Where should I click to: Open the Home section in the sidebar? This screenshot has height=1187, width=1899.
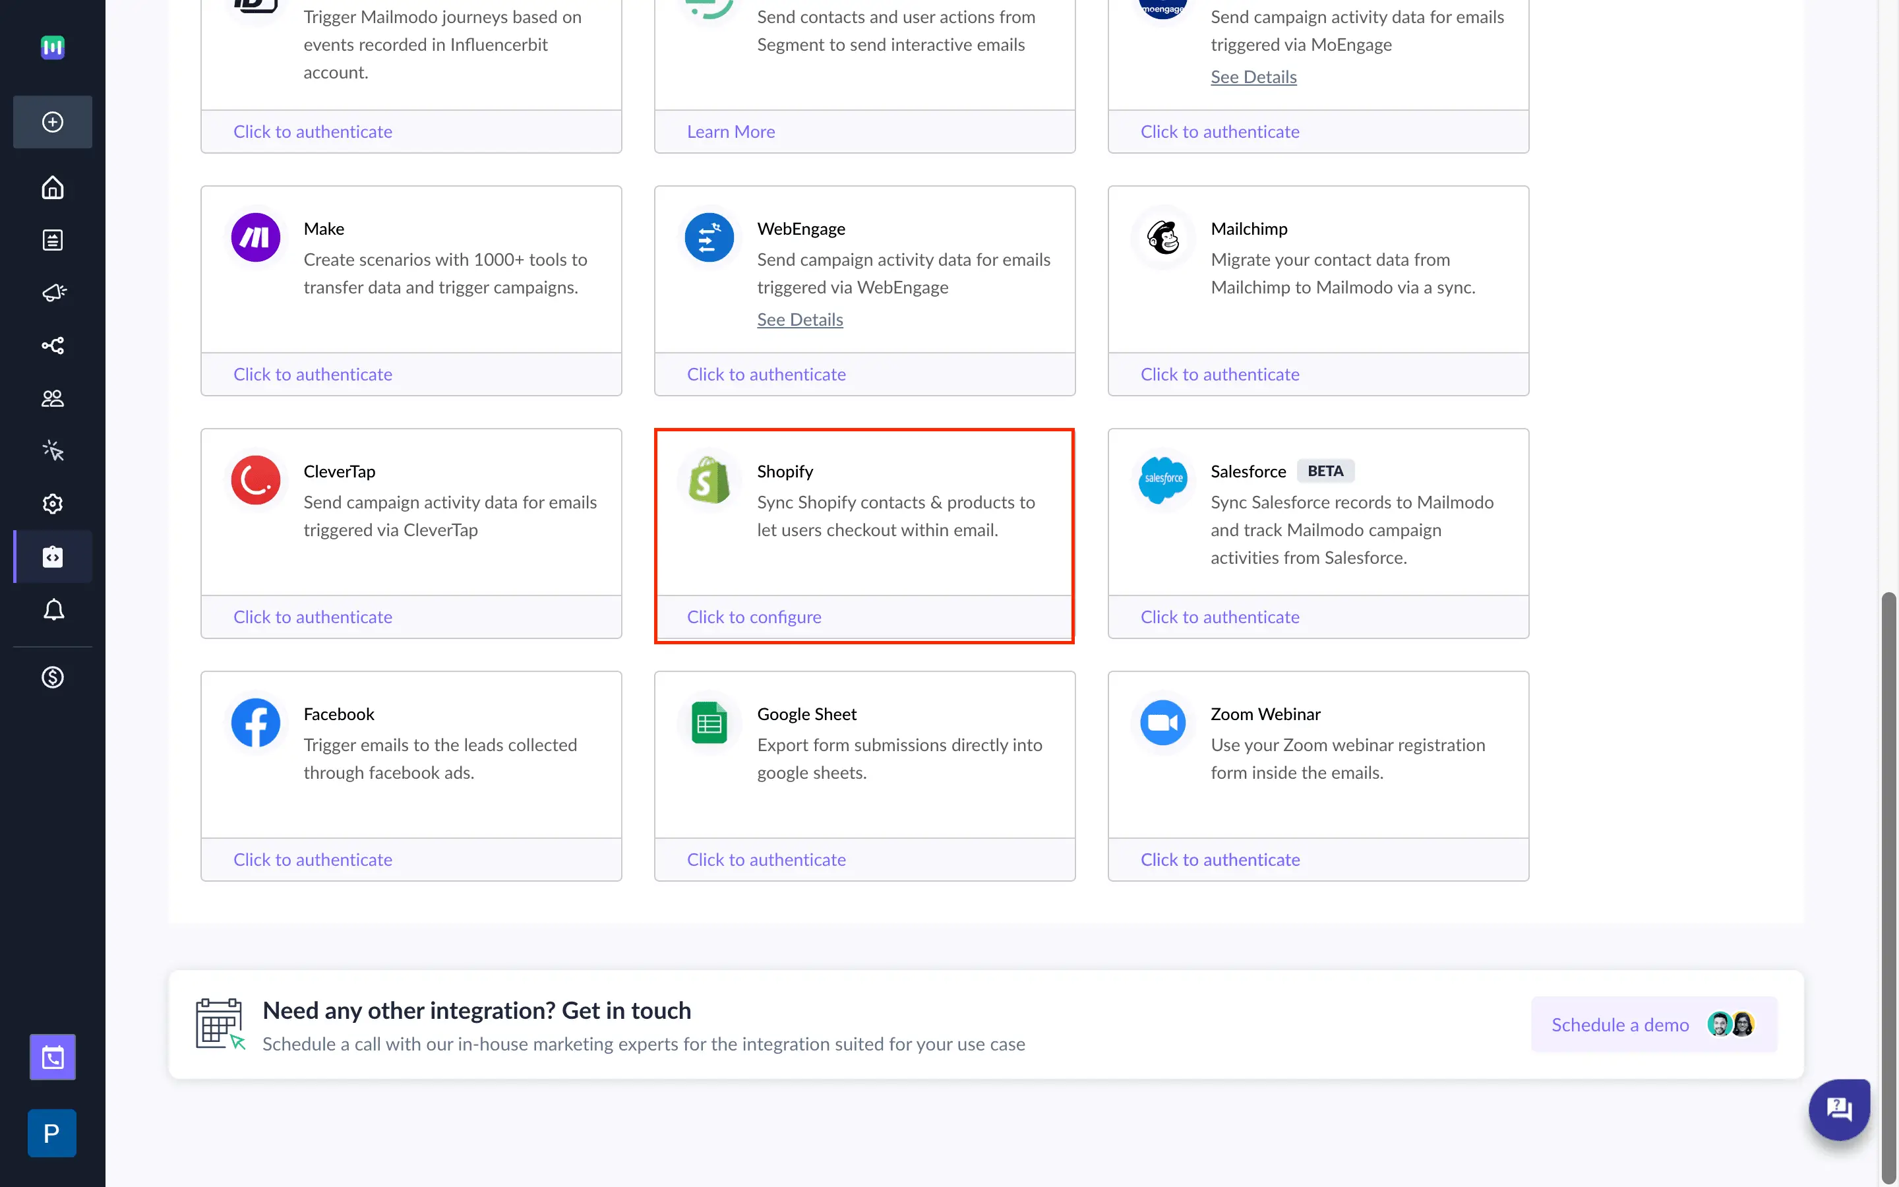[x=52, y=188]
